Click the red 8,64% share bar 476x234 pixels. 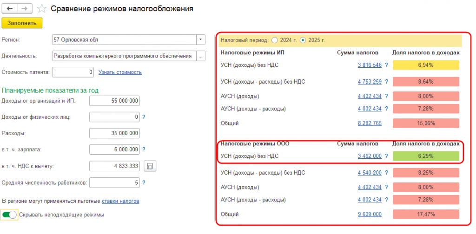point(426,82)
